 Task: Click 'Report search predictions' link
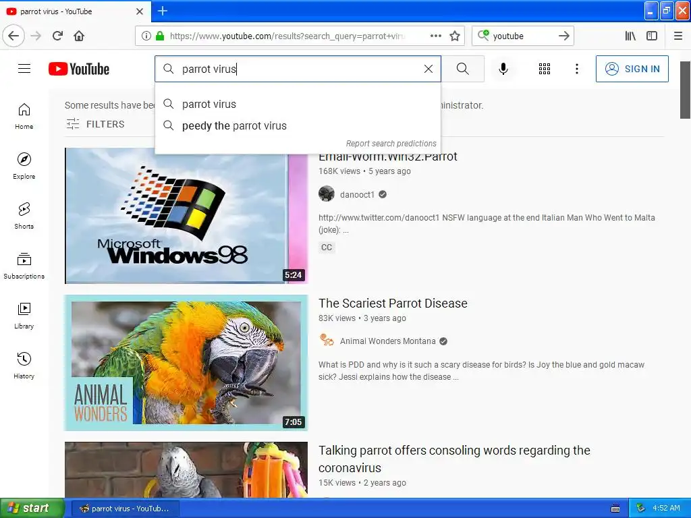391,144
